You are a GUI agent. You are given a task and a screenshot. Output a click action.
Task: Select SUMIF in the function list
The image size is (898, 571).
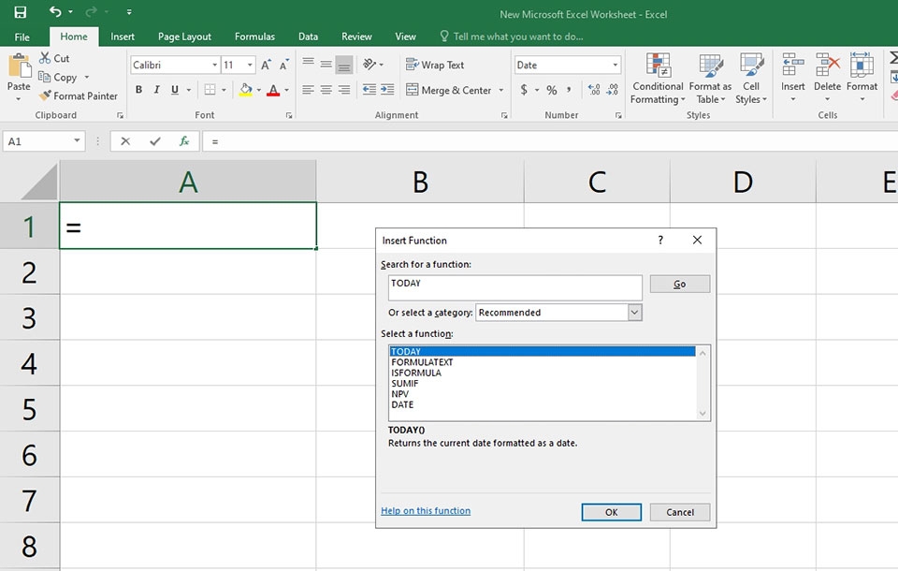(x=404, y=384)
